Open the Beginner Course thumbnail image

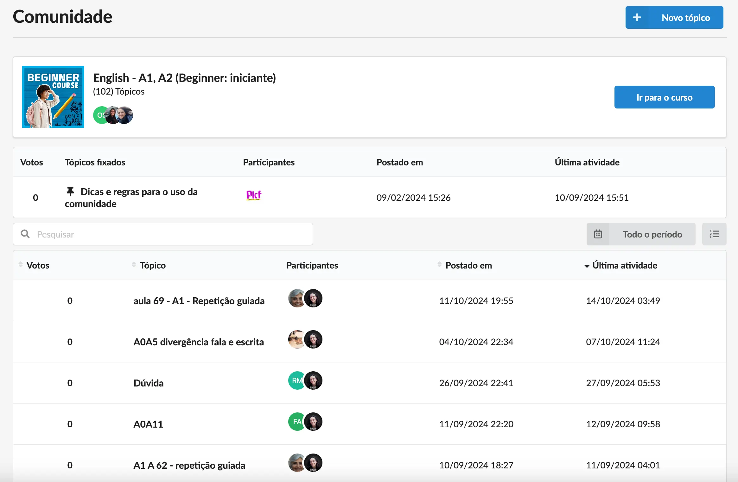[53, 97]
